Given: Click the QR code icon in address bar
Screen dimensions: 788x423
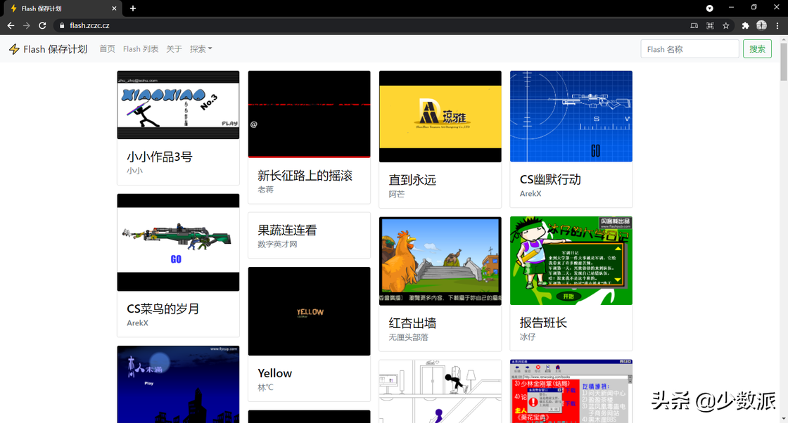Looking at the screenshot, I should (x=710, y=25).
